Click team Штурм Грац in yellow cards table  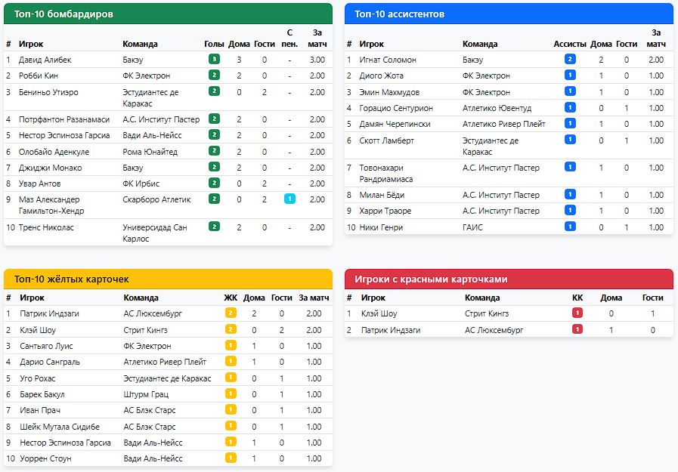(146, 394)
